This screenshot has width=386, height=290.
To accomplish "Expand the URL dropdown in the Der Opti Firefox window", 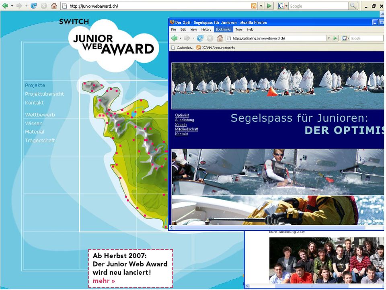I will coord(329,38).
